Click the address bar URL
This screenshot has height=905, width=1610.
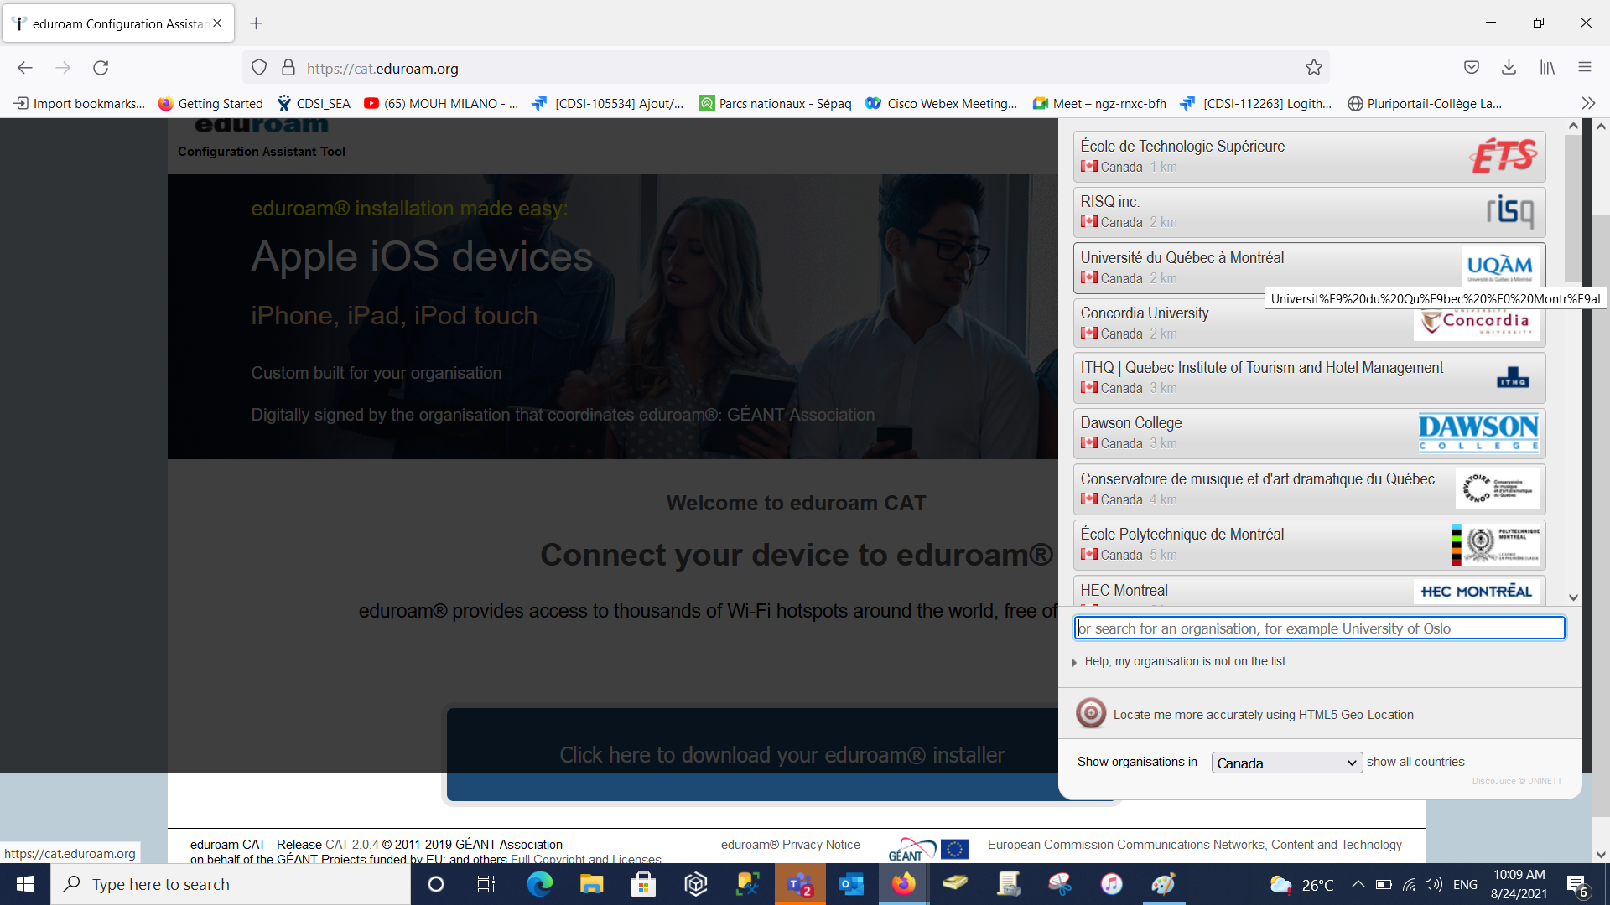point(382,69)
